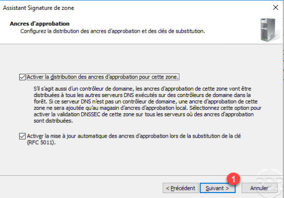Image resolution: width=284 pixels, height=198 pixels.
Task: Click the 'Ancres d'approbation' heading text
Action: [x=40, y=24]
